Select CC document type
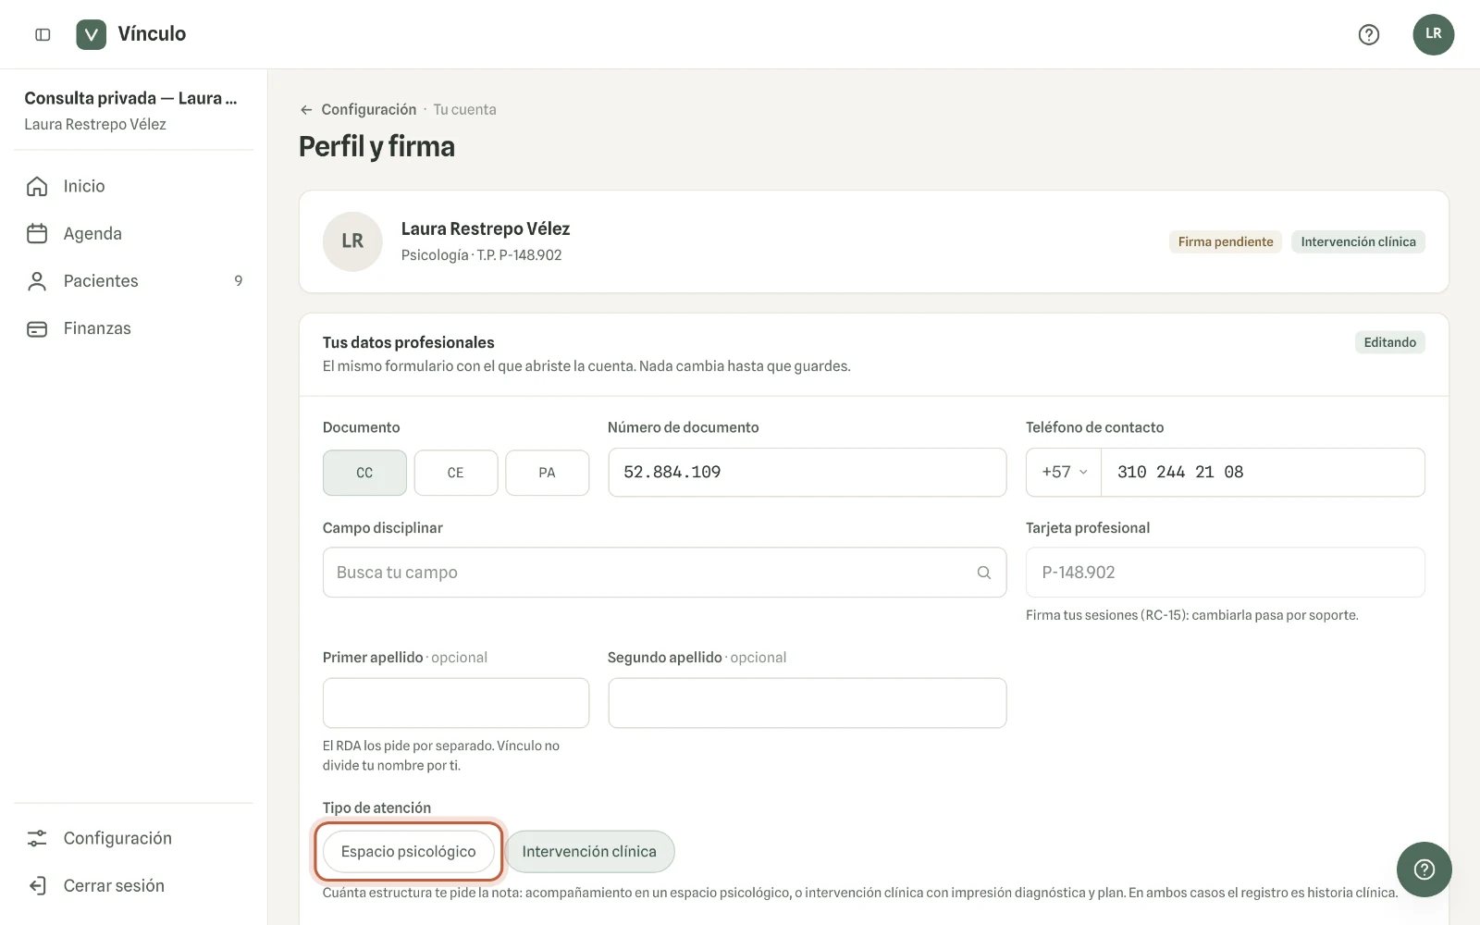 (364, 473)
